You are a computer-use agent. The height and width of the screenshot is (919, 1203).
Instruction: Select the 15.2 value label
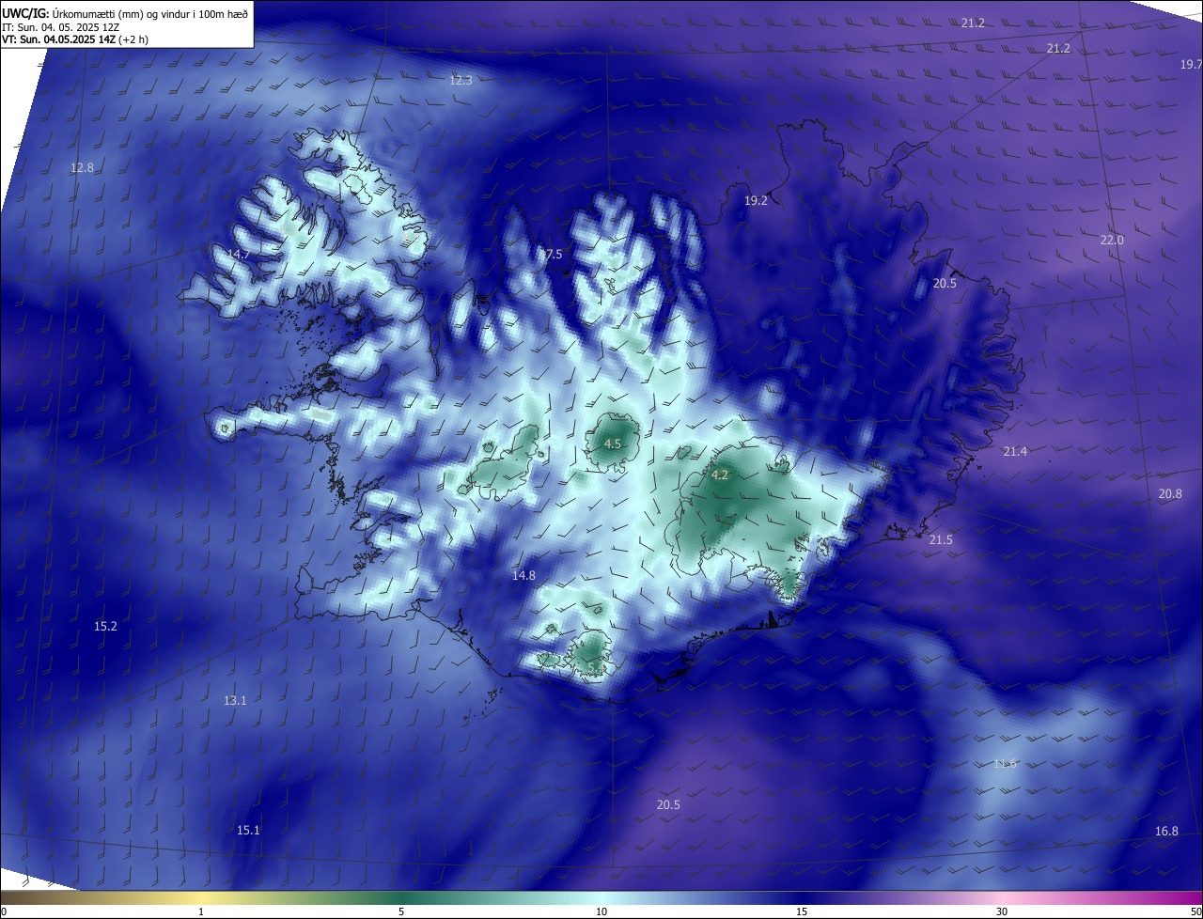point(105,627)
